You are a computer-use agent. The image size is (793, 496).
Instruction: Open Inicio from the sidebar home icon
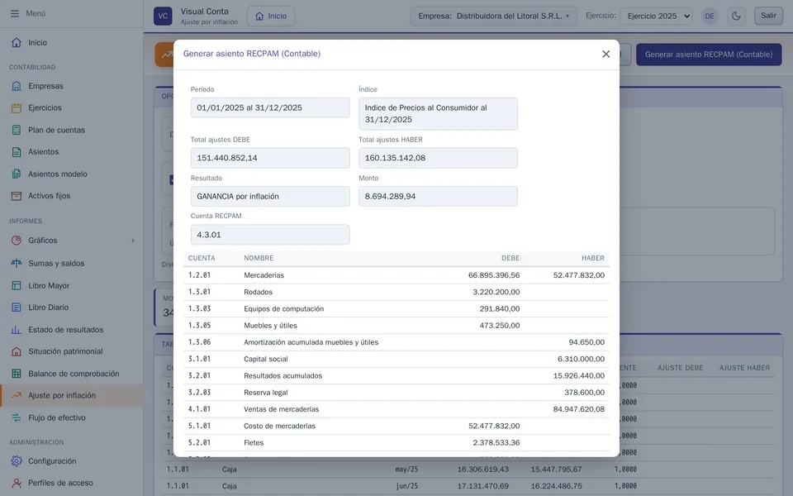[x=17, y=42]
